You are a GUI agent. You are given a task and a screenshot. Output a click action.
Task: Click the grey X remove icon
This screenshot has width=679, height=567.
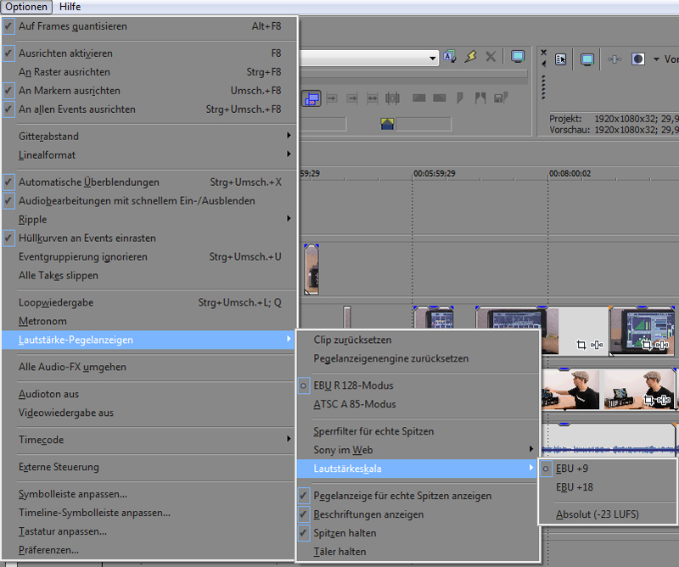[491, 58]
